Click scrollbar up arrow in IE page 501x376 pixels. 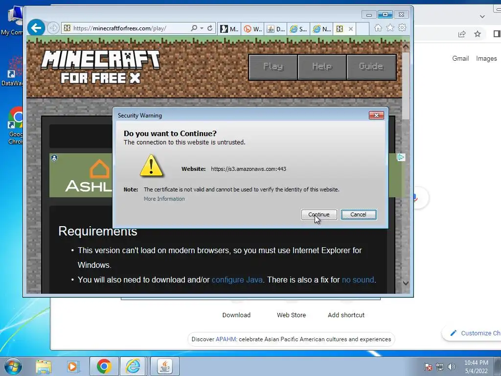tap(406, 47)
